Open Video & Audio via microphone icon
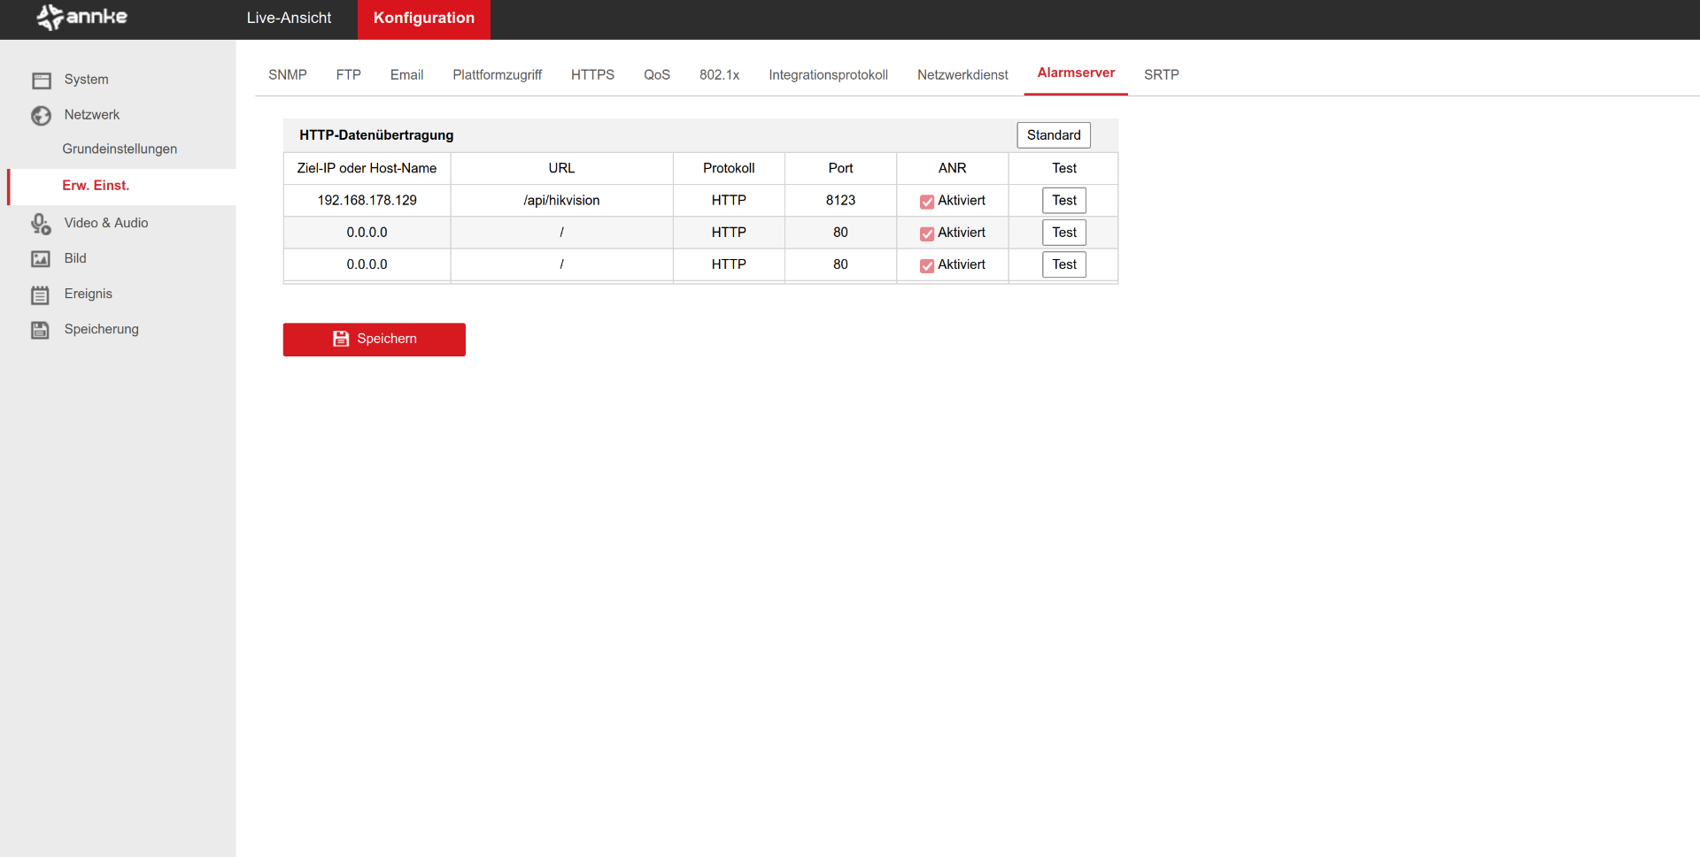The image size is (1700, 857). click(x=41, y=224)
